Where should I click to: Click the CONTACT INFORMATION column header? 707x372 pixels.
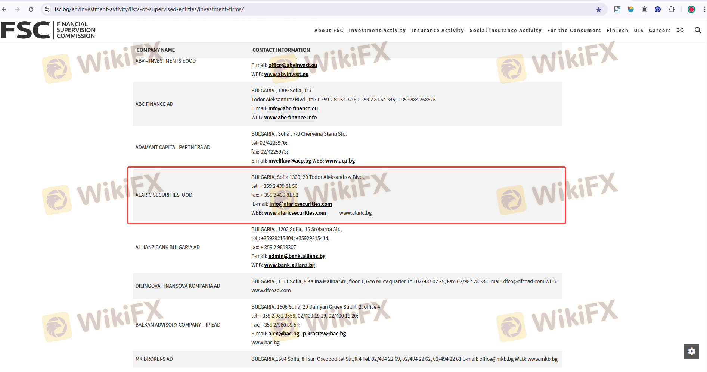click(x=281, y=50)
